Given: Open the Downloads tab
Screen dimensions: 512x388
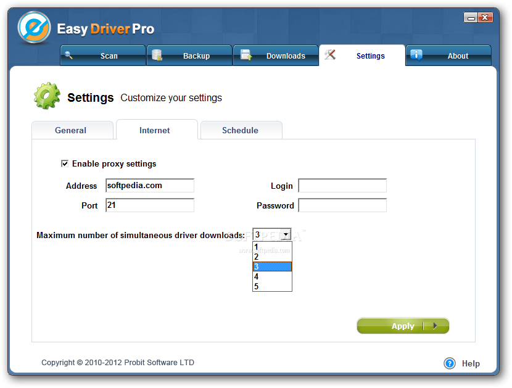Looking at the screenshot, I should [x=276, y=56].
